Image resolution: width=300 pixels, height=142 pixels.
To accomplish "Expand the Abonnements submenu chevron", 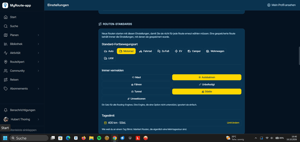I will pyautogui.click(x=38, y=89).
